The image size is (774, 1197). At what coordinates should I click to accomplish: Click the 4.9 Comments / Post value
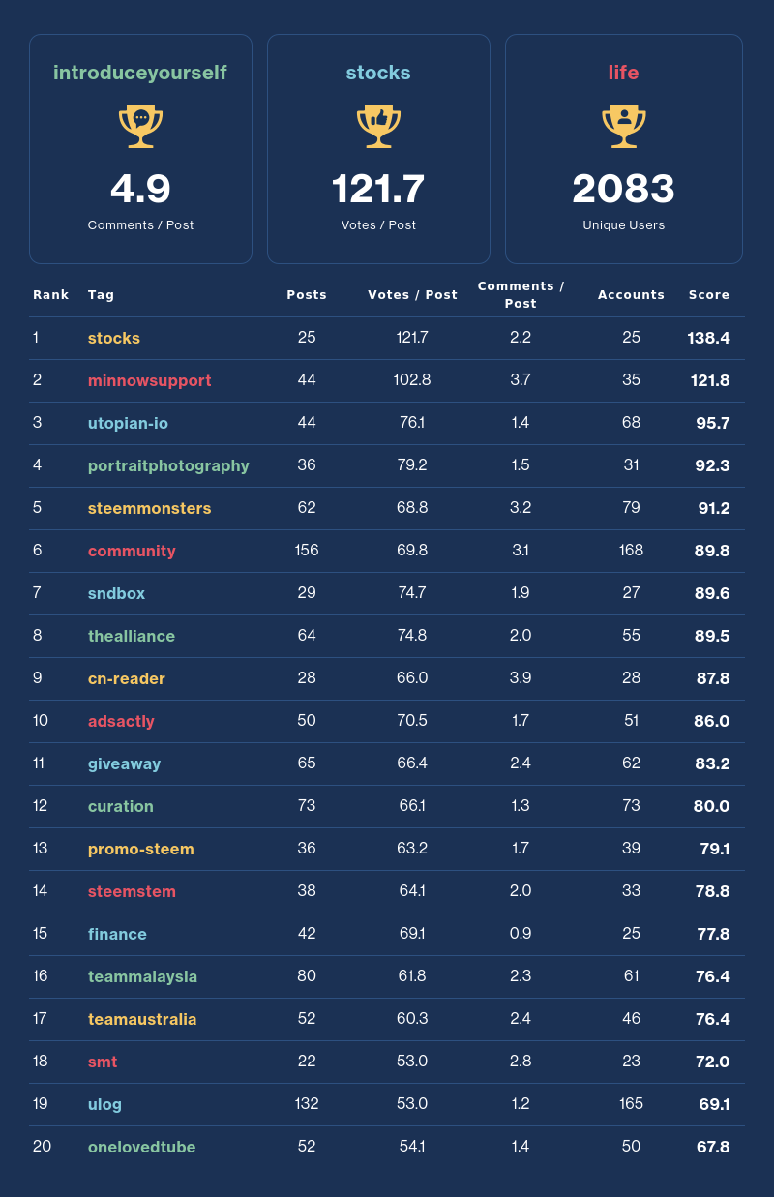[x=140, y=189]
